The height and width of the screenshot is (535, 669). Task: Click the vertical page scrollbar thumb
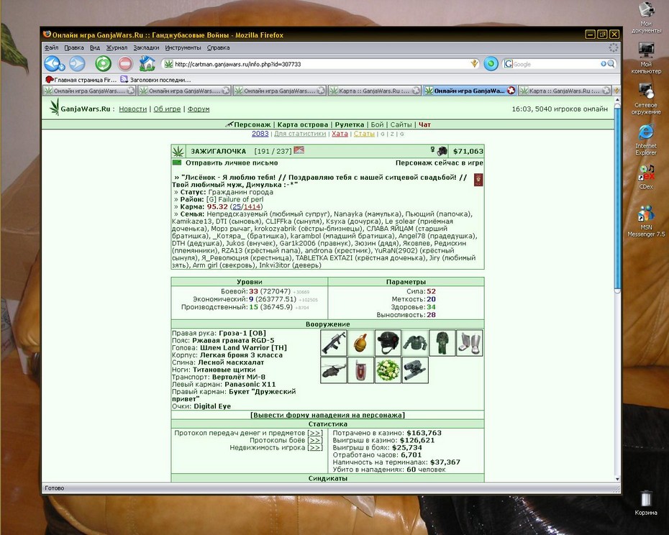(617, 198)
